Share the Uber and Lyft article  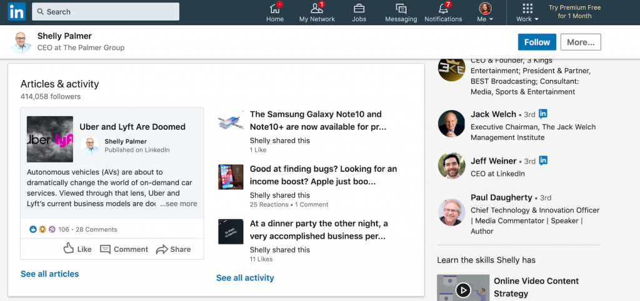pyautogui.click(x=174, y=249)
